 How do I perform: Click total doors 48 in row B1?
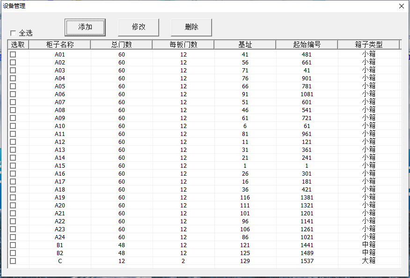pyautogui.click(x=122, y=245)
